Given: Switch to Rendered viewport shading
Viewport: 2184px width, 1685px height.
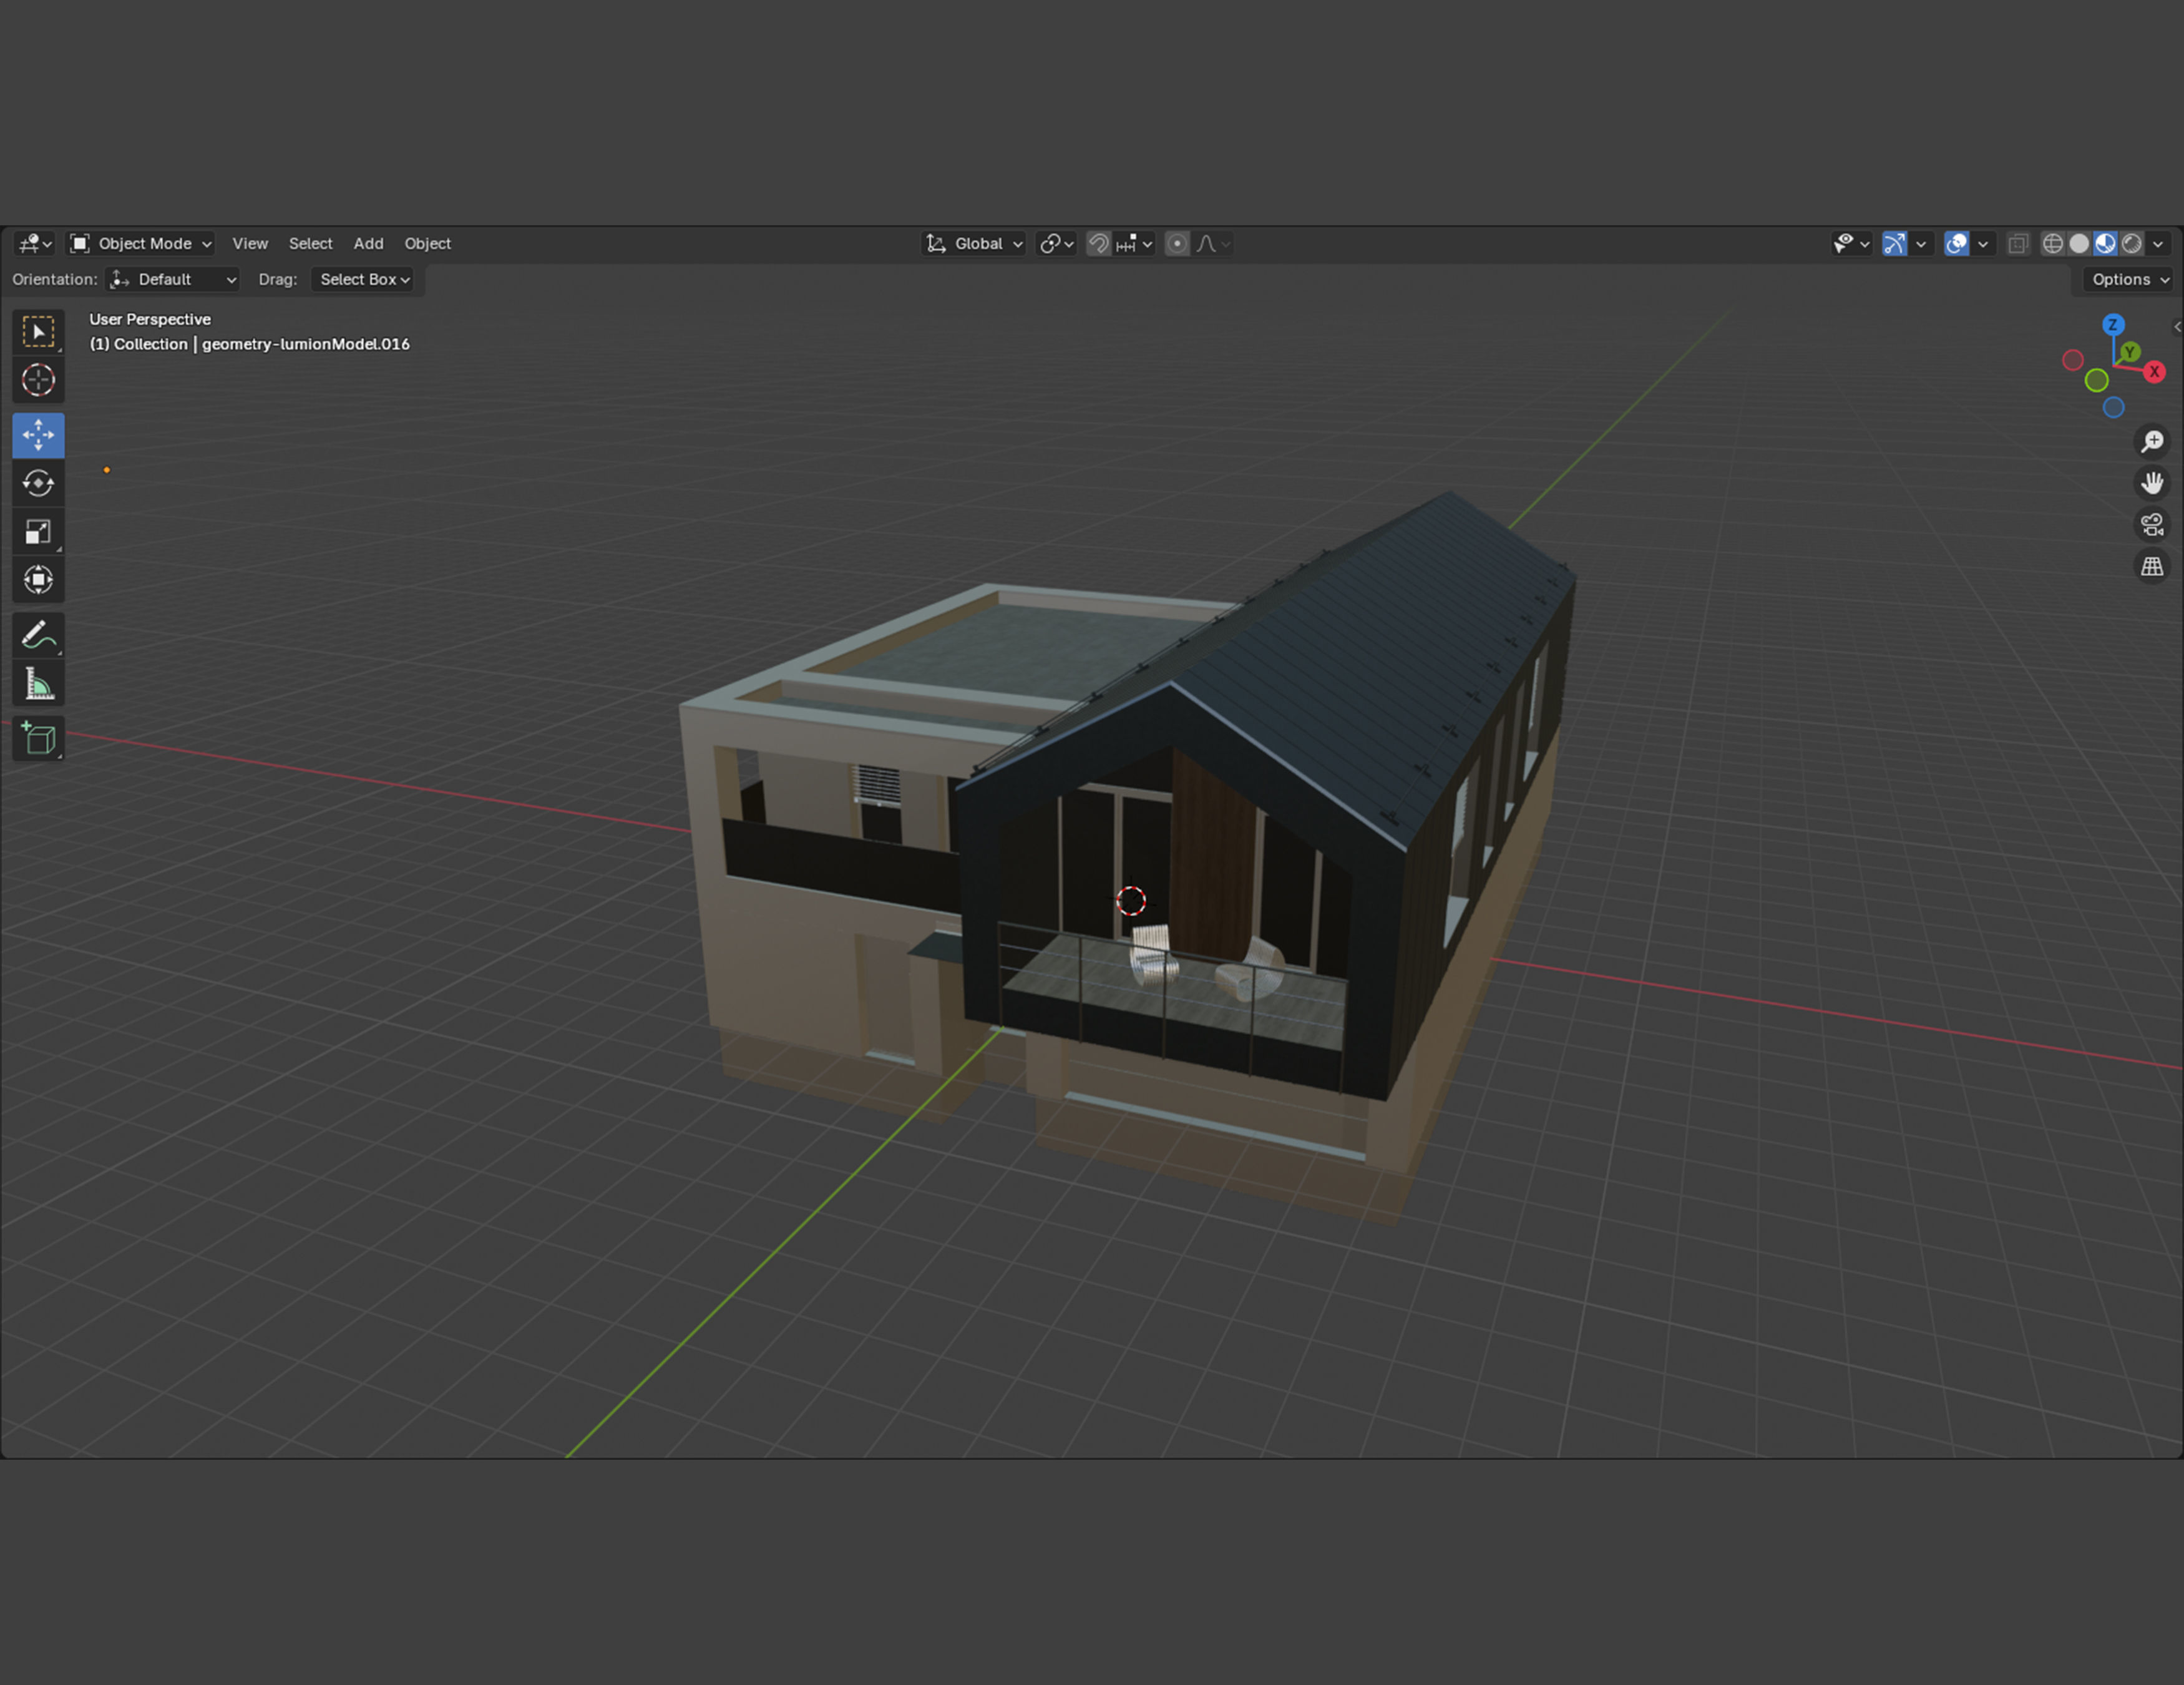Looking at the screenshot, I should click(2131, 244).
